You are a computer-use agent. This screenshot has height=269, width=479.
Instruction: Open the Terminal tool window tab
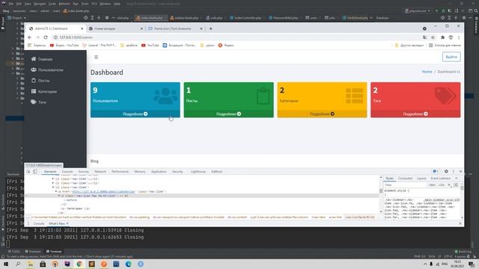pos(54,251)
